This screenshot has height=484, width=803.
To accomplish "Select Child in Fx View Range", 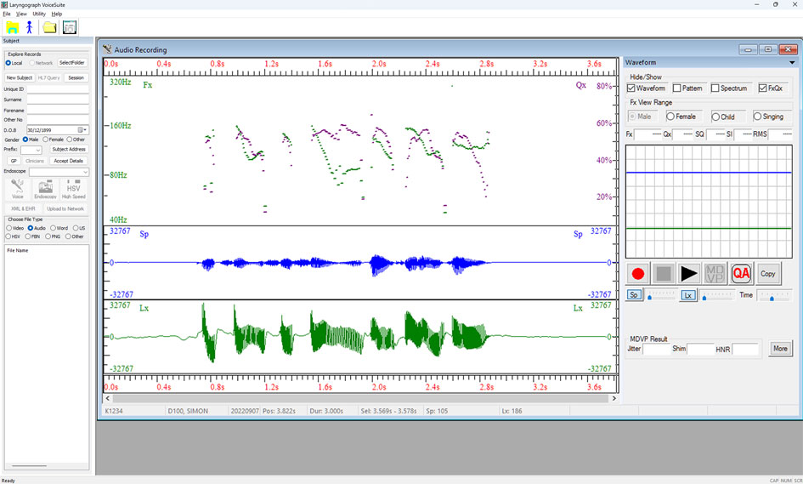I will (x=715, y=117).
